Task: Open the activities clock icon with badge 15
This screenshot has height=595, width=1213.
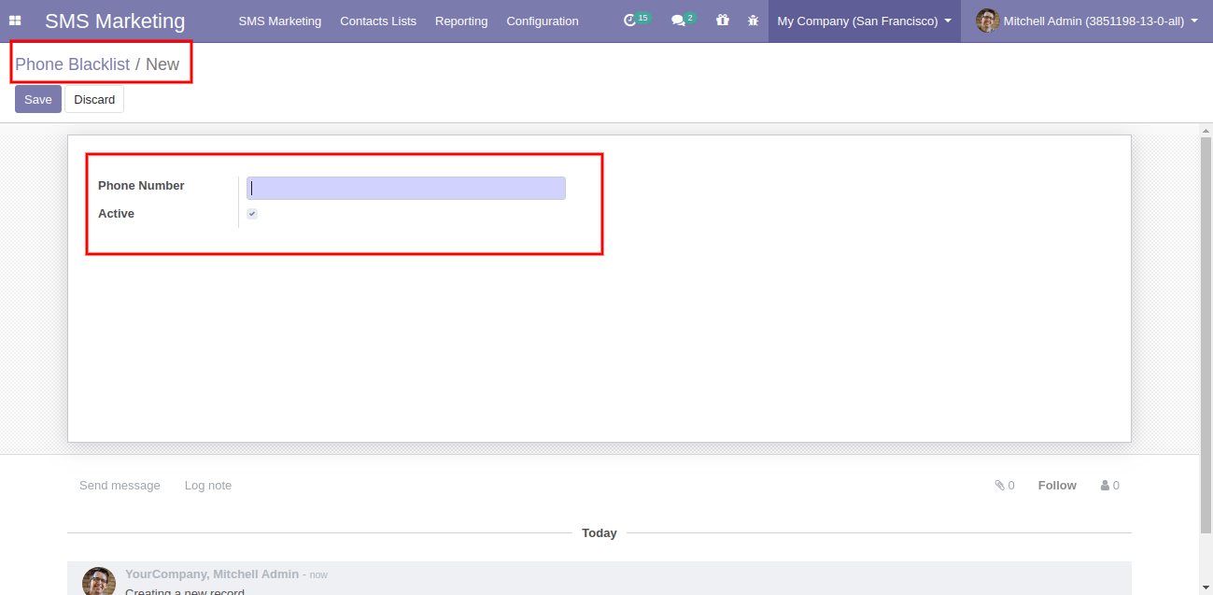Action: point(635,20)
